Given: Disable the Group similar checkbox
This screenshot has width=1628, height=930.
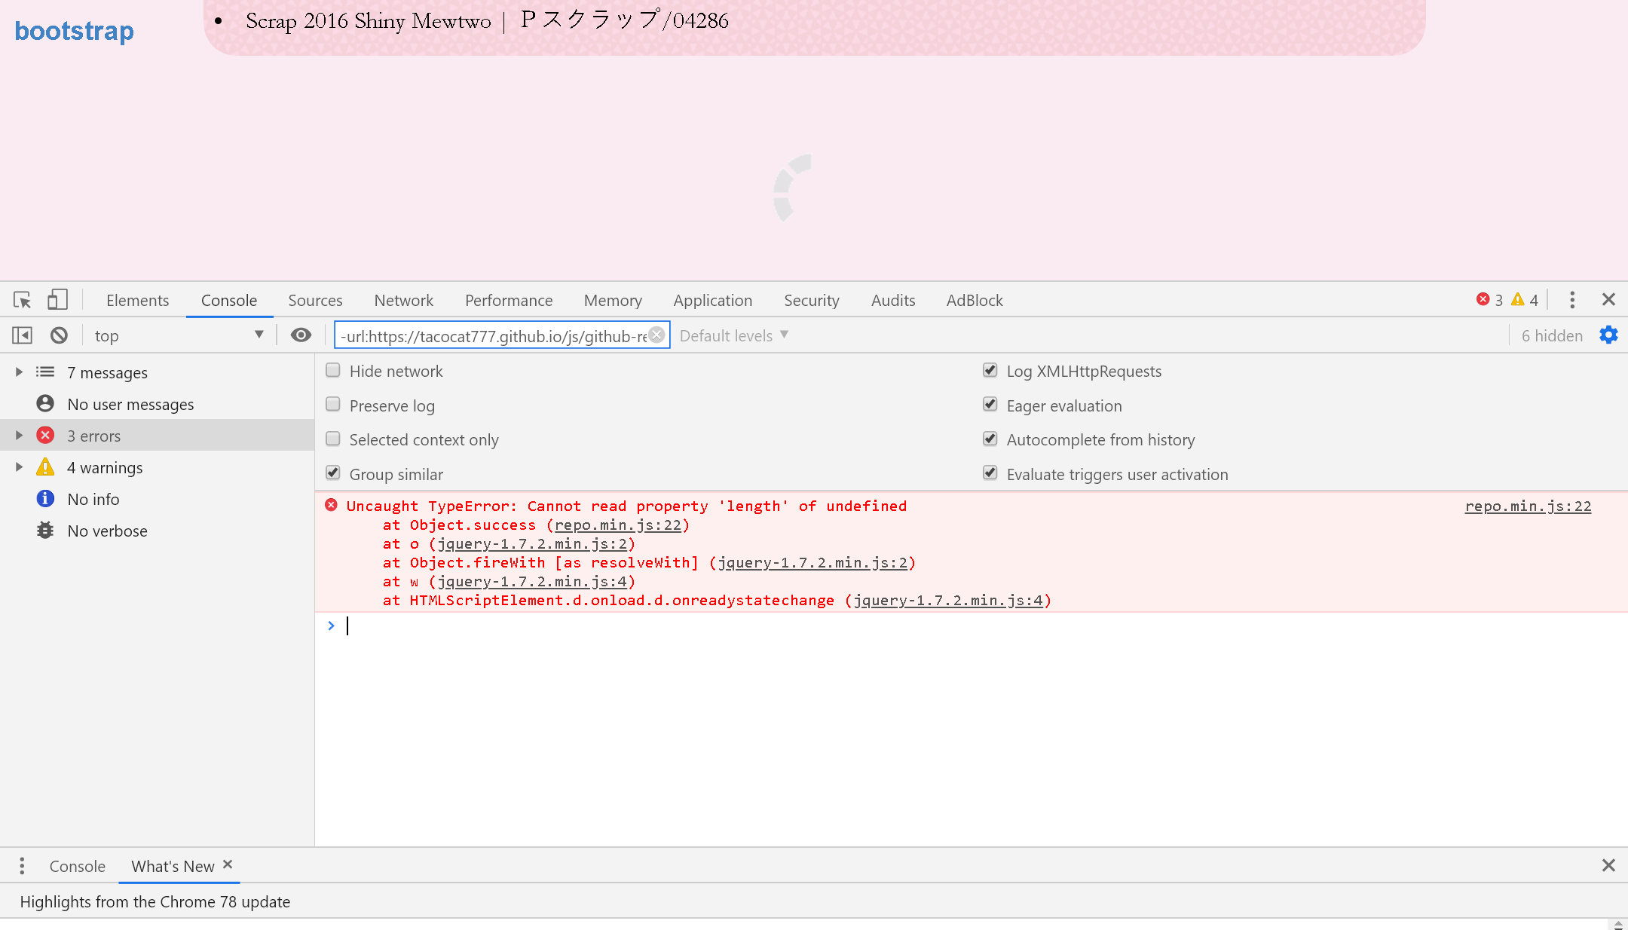Looking at the screenshot, I should 332,473.
